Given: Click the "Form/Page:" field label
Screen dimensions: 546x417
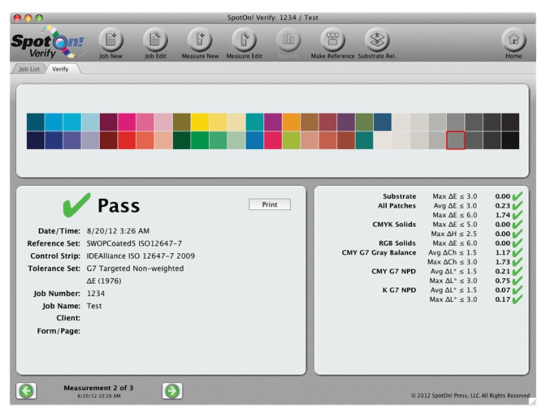Looking at the screenshot, I should tap(59, 331).
